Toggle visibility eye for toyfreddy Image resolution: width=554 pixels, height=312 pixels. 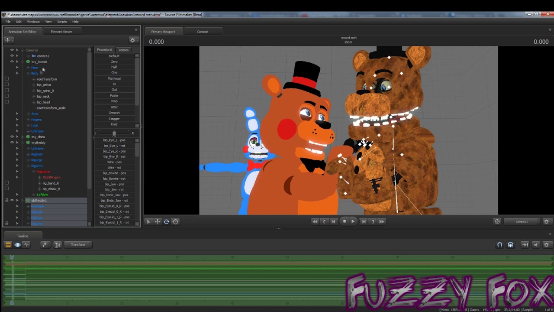click(x=12, y=142)
